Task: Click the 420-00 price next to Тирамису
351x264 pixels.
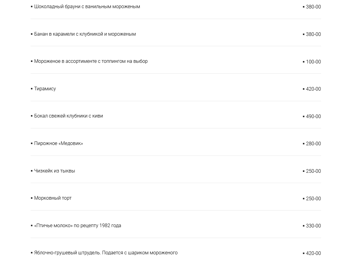Action: click(313, 89)
